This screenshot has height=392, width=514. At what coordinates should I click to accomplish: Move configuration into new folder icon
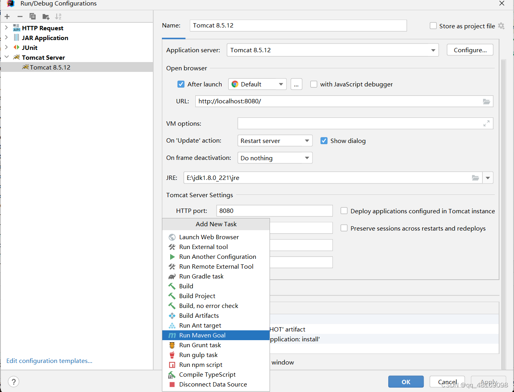(x=46, y=16)
